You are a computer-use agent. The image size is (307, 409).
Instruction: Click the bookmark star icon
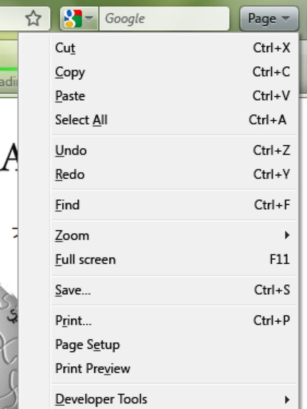[34, 18]
